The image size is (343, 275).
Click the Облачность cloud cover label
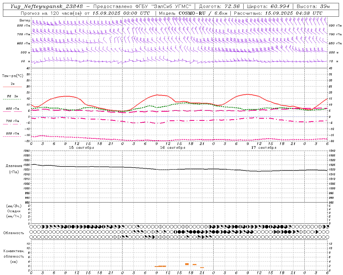[14, 233]
